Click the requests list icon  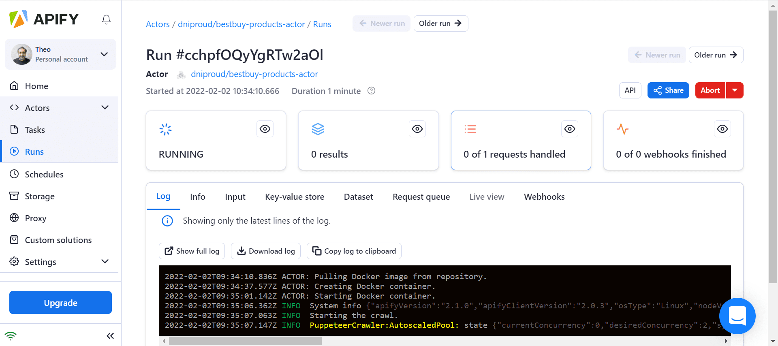point(470,129)
